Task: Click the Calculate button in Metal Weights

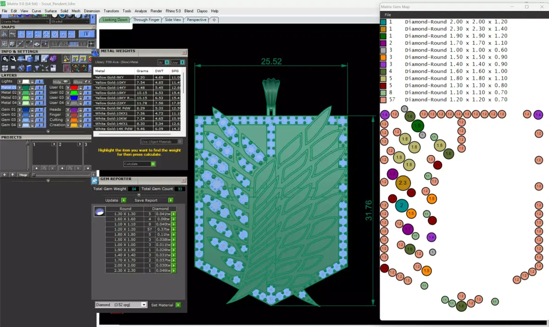Action: point(140,163)
